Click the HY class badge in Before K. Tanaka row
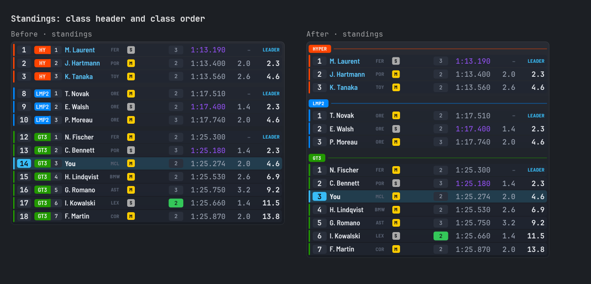 tap(42, 76)
